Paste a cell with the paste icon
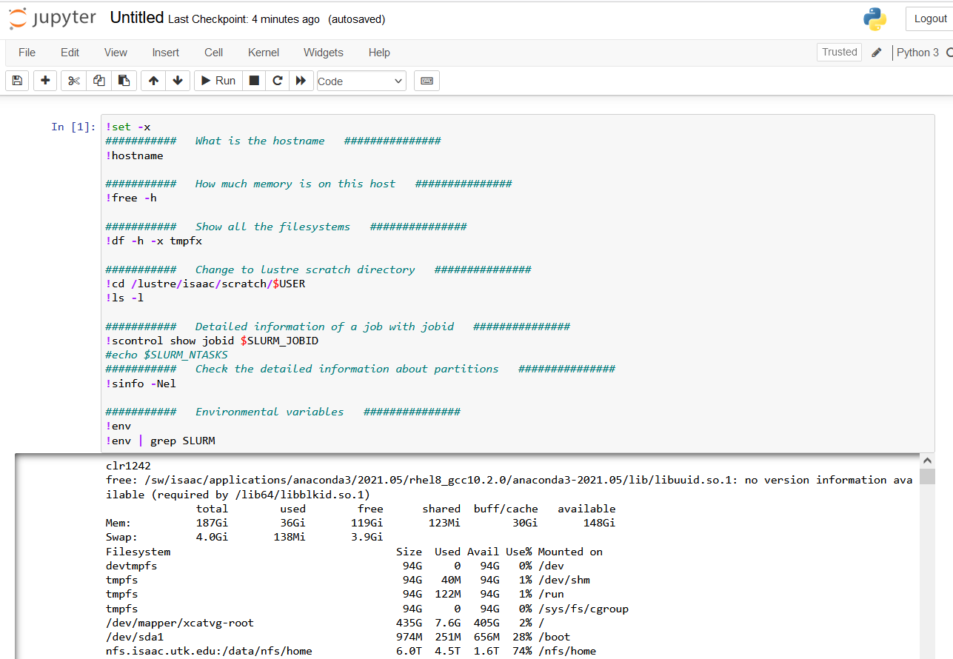Image resolution: width=953 pixels, height=659 pixels. coord(124,80)
